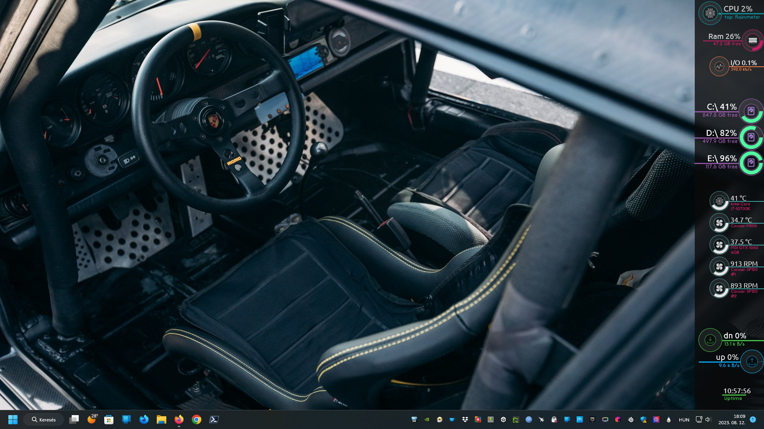Click the '10:57:56' uptime value
Image resolution: width=764 pixels, height=429 pixels.
(737, 391)
